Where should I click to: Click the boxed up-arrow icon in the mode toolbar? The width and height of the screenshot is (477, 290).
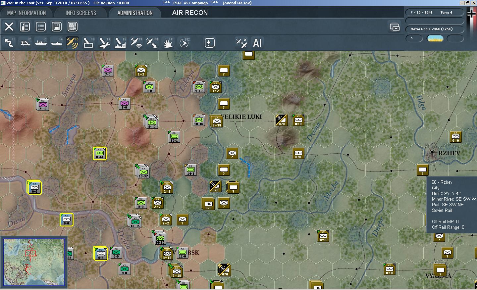tap(210, 43)
